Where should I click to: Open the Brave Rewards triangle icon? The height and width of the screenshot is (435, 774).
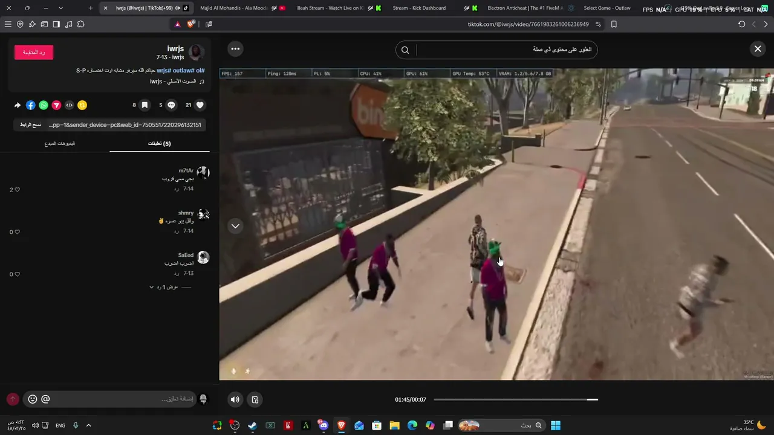(177, 24)
